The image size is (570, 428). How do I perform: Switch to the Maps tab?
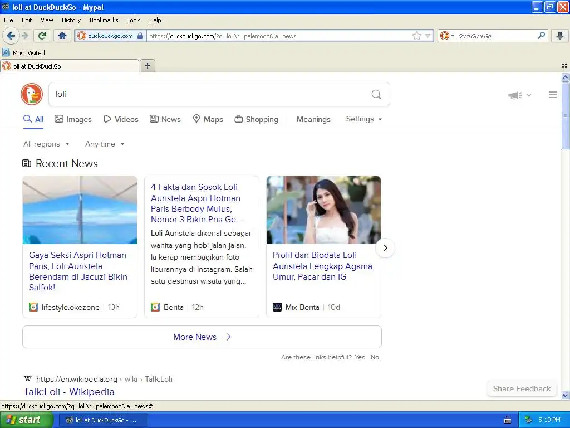pos(208,119)
